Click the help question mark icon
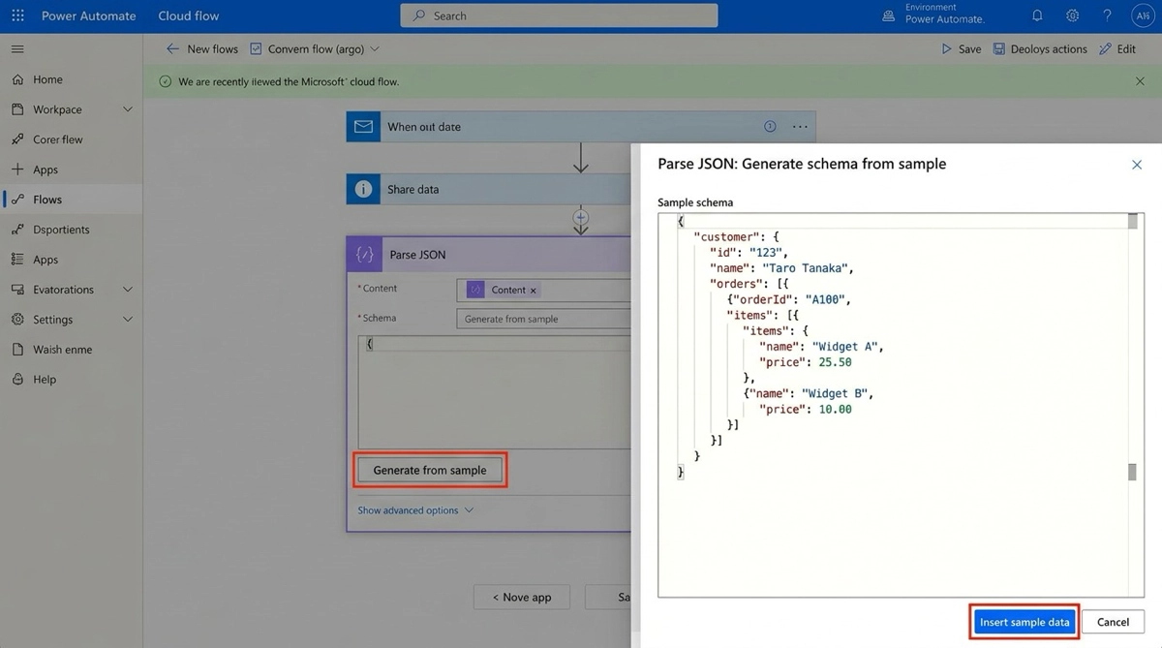 pyautogui.click(x=1107, y=15)
